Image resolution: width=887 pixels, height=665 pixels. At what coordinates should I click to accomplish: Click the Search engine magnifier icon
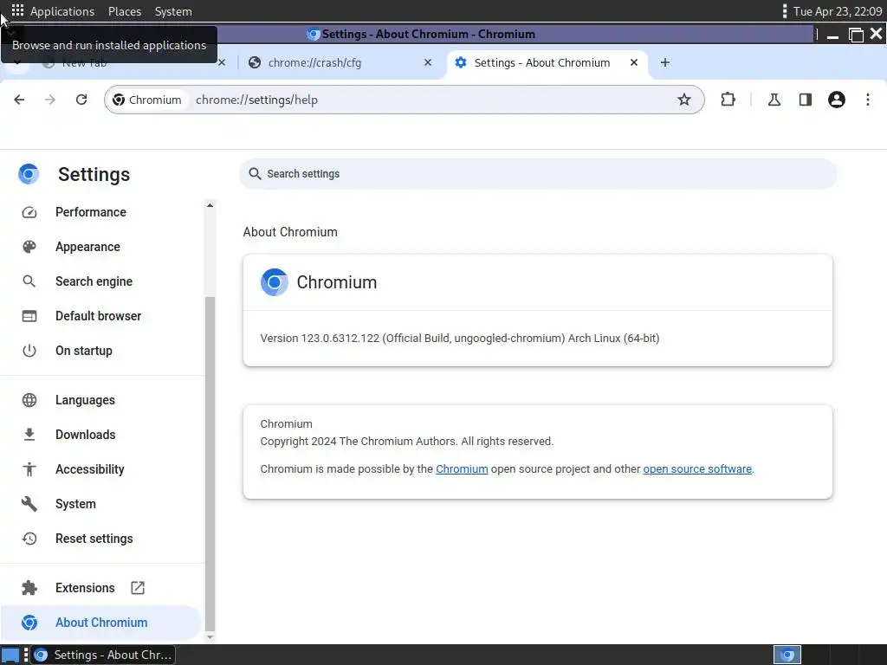pos(29,281)
